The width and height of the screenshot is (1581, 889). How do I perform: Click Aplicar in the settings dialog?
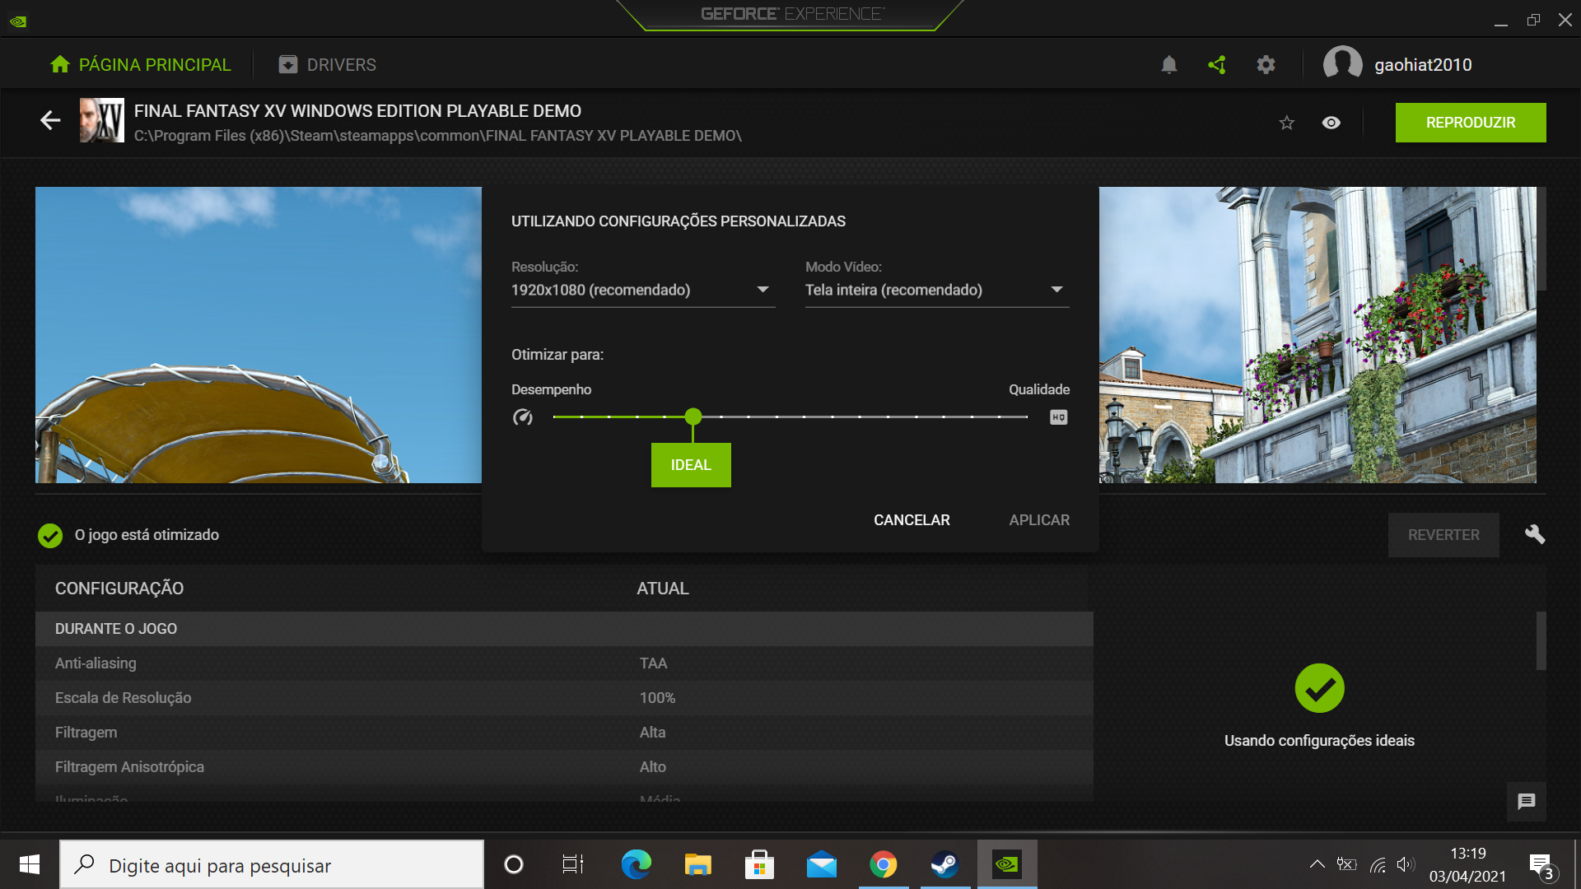point(1039,520)
